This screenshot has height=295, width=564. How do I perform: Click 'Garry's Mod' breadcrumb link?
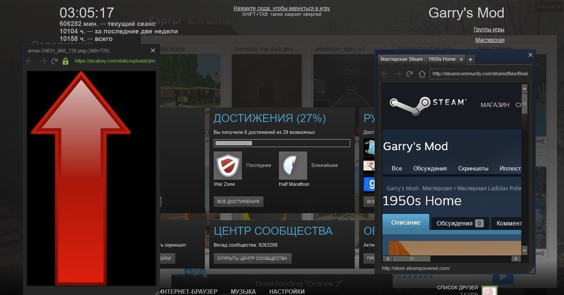point(401,188)
